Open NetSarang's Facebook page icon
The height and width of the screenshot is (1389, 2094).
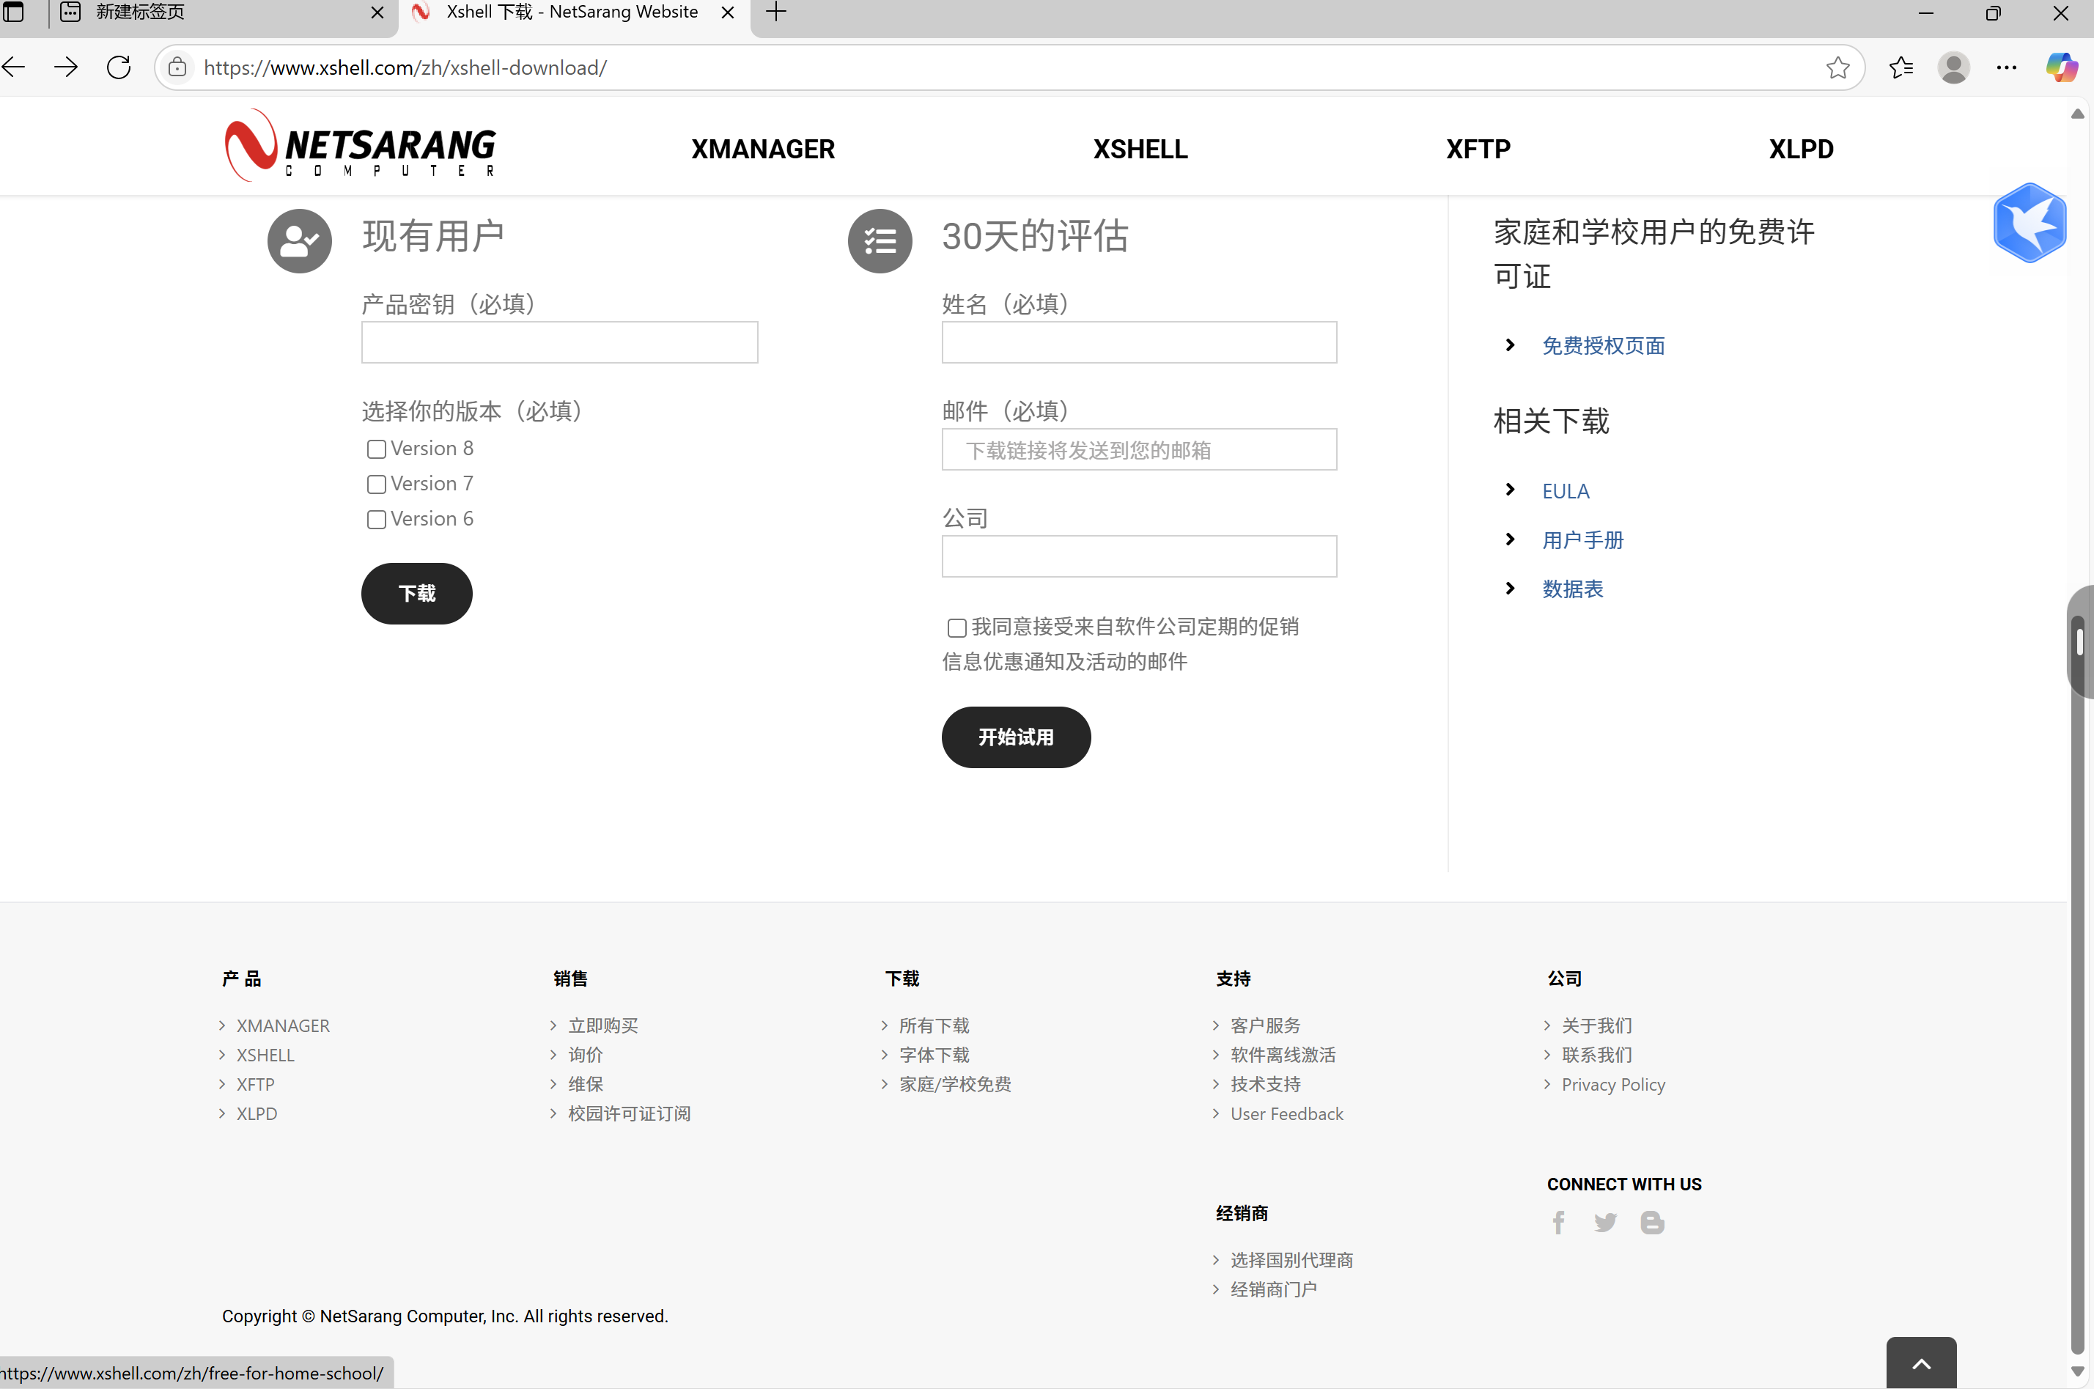pos(1559,1223)
